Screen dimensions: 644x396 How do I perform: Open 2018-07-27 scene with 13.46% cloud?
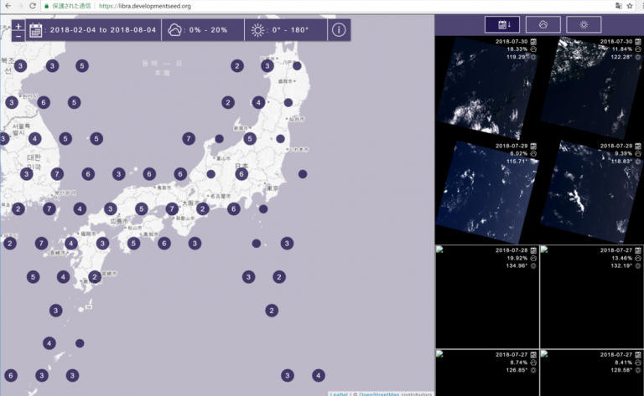(x=592, y=297)
